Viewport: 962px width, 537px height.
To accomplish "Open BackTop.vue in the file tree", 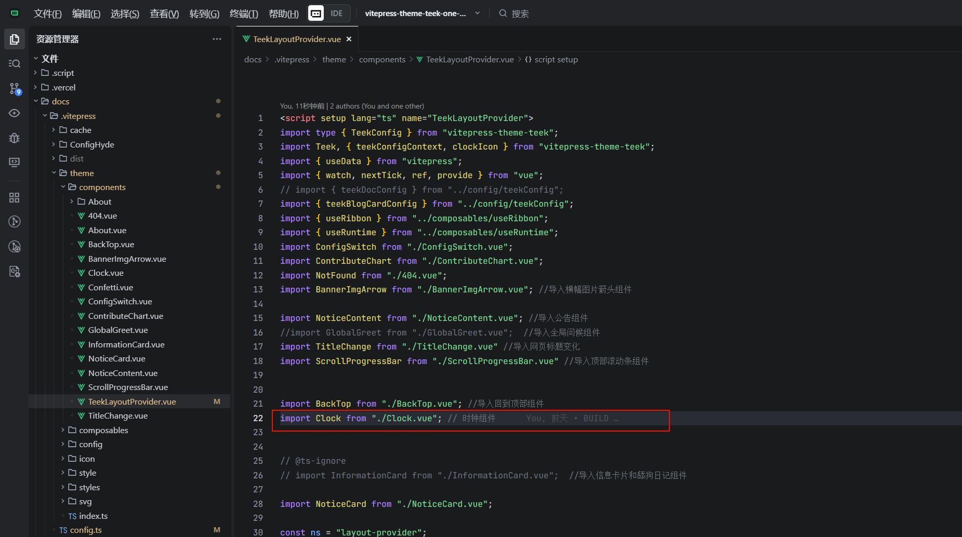I will point(111,244).
